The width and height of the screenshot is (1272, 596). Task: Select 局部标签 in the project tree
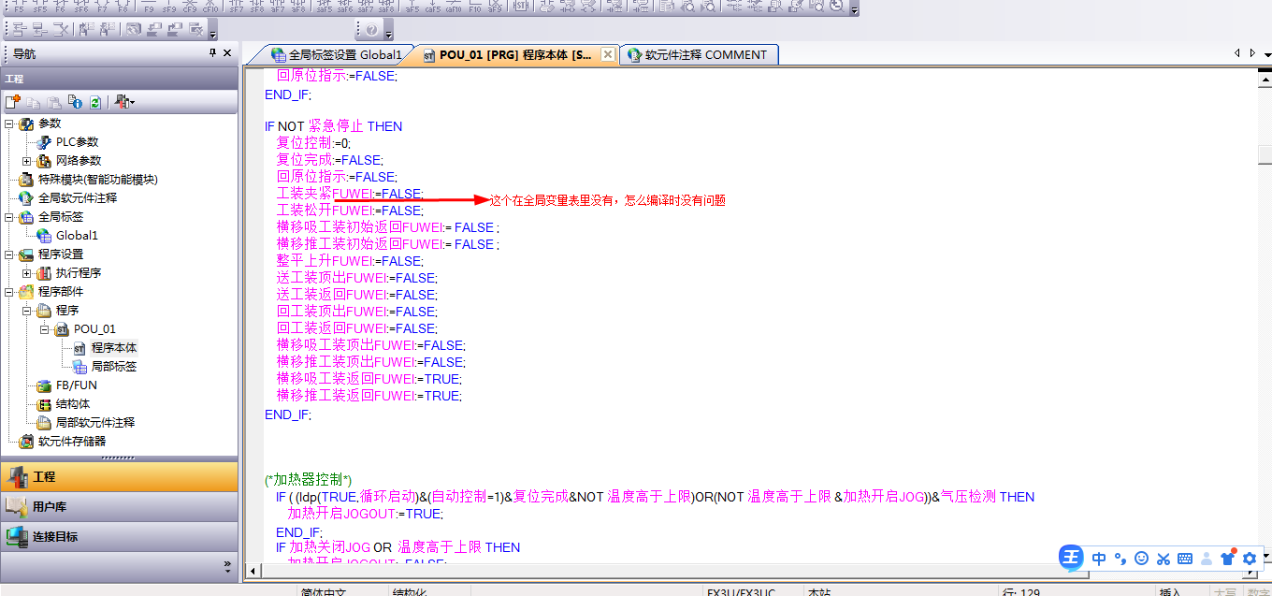pos(113,367)
